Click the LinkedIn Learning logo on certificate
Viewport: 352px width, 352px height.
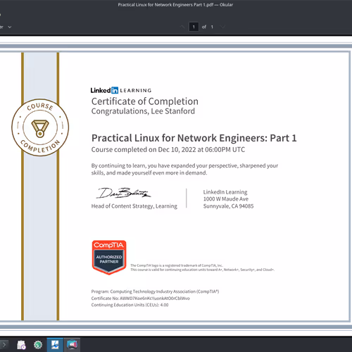121,90
